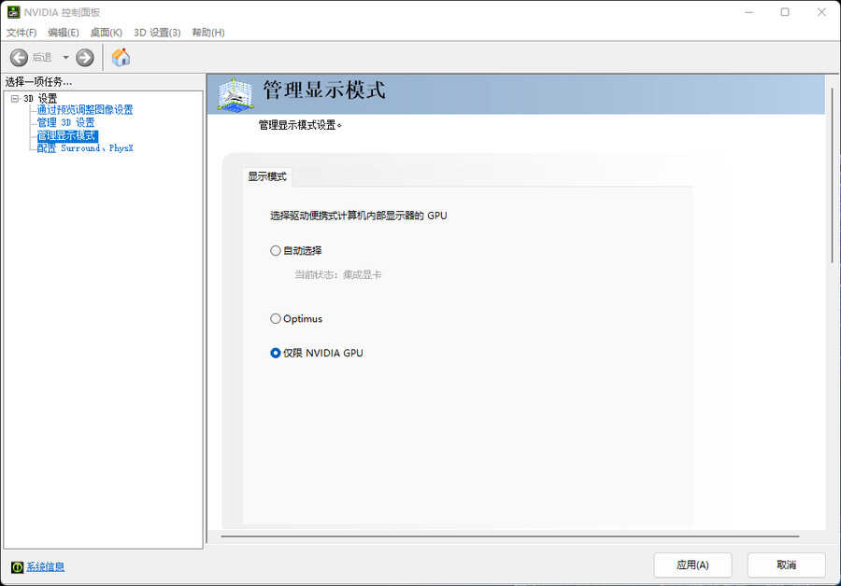Select the Optimus radio option

point(276,319)
